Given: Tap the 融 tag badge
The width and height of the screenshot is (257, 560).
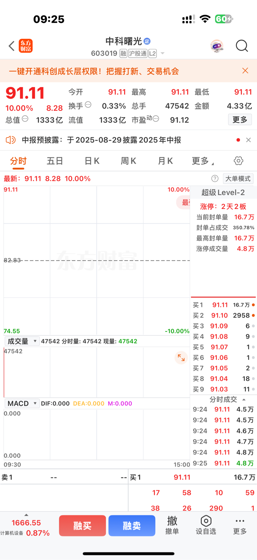Looking at the screenshot, I should tap(123, 53).
